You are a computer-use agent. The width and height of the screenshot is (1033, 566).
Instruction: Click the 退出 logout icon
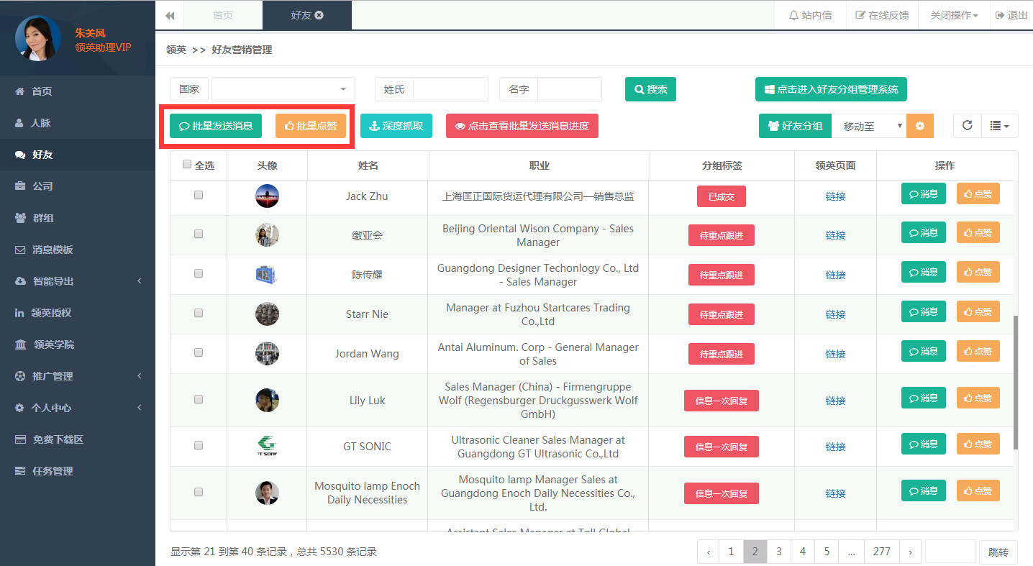1000,15
